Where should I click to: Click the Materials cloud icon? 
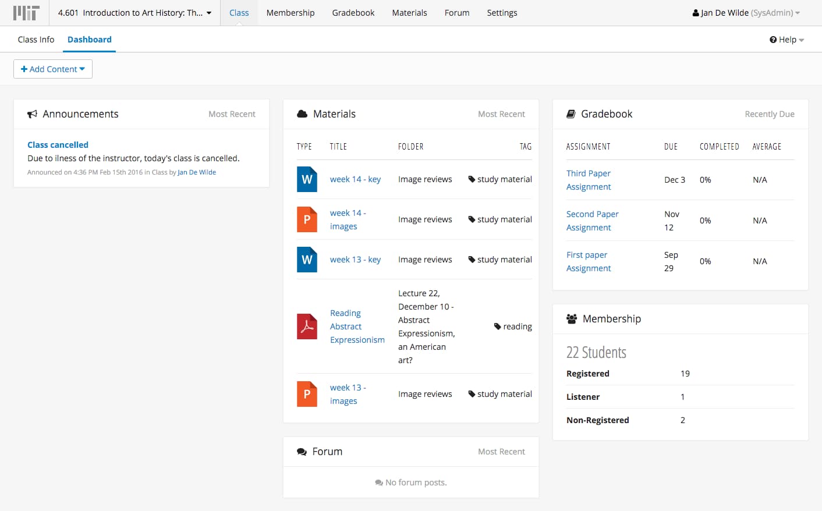tap(302, 114)
